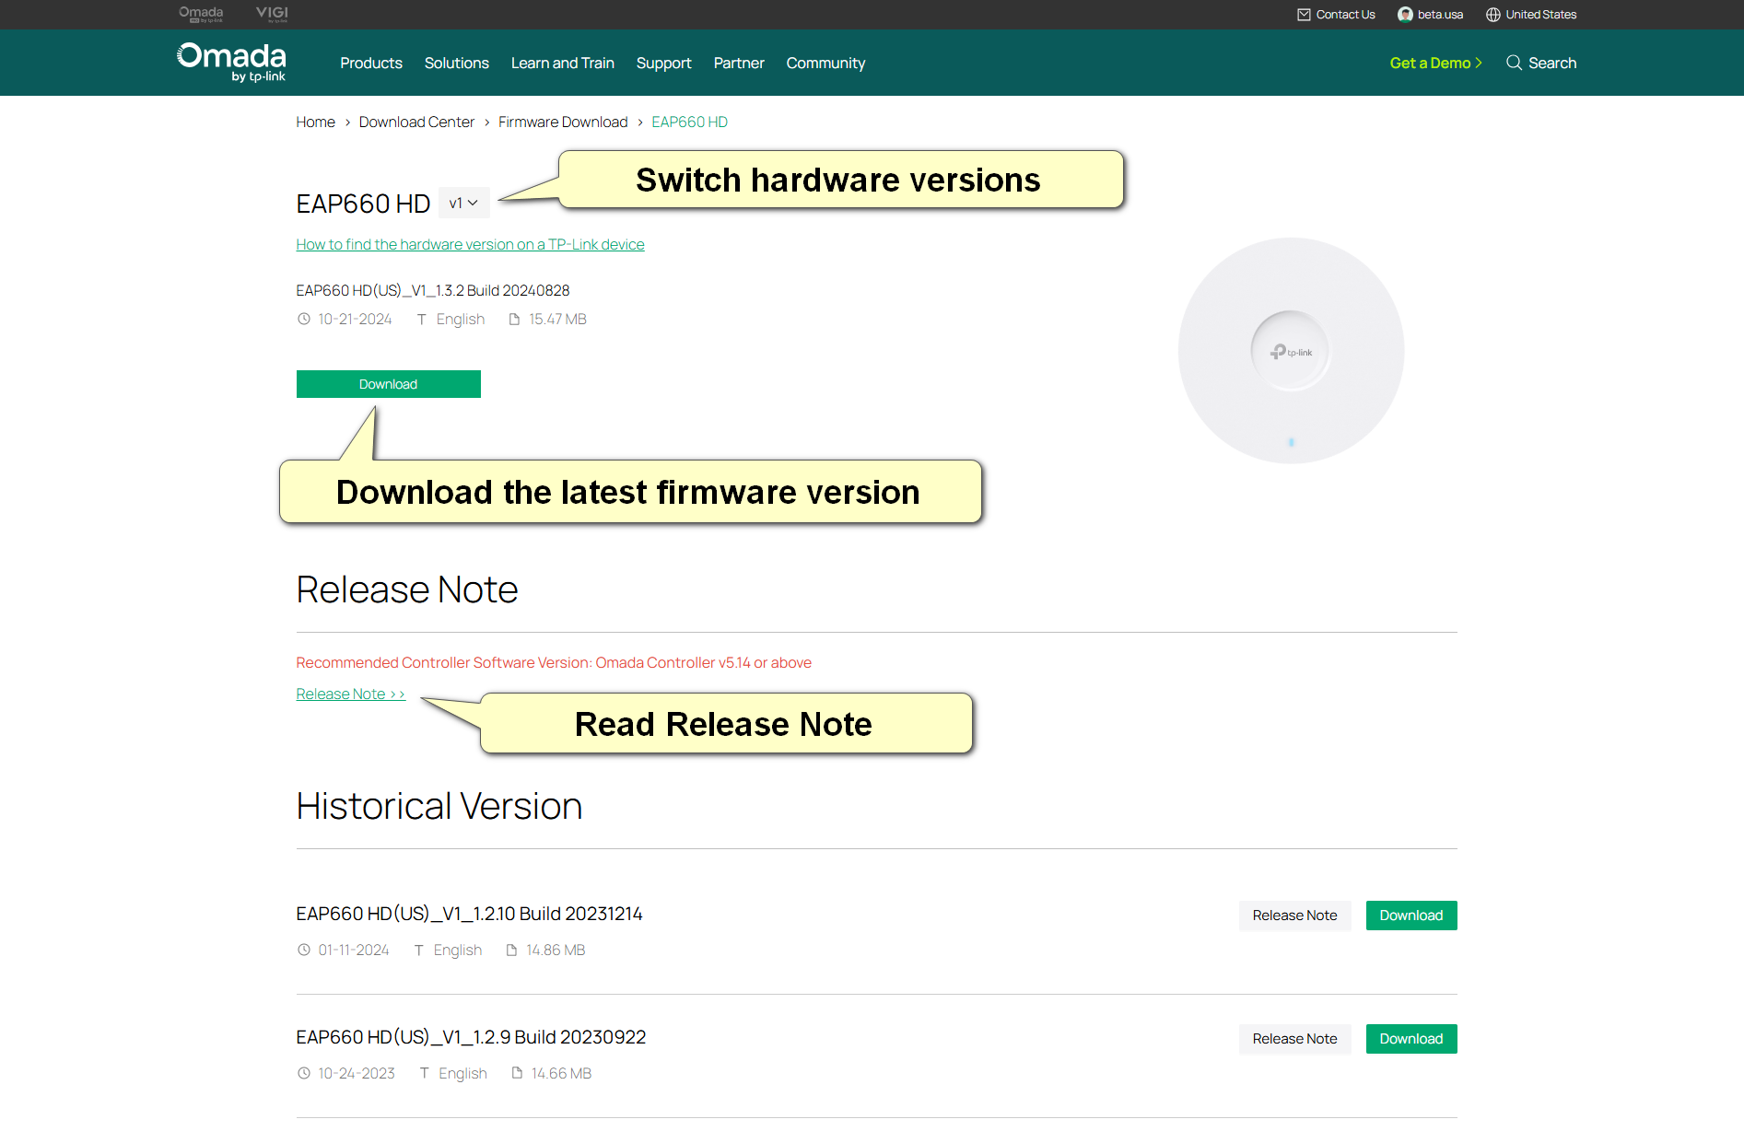The width and height of the screenshot is (1744, 1143).
Task: Open the Solutions menu
Action: pos(457,63)
